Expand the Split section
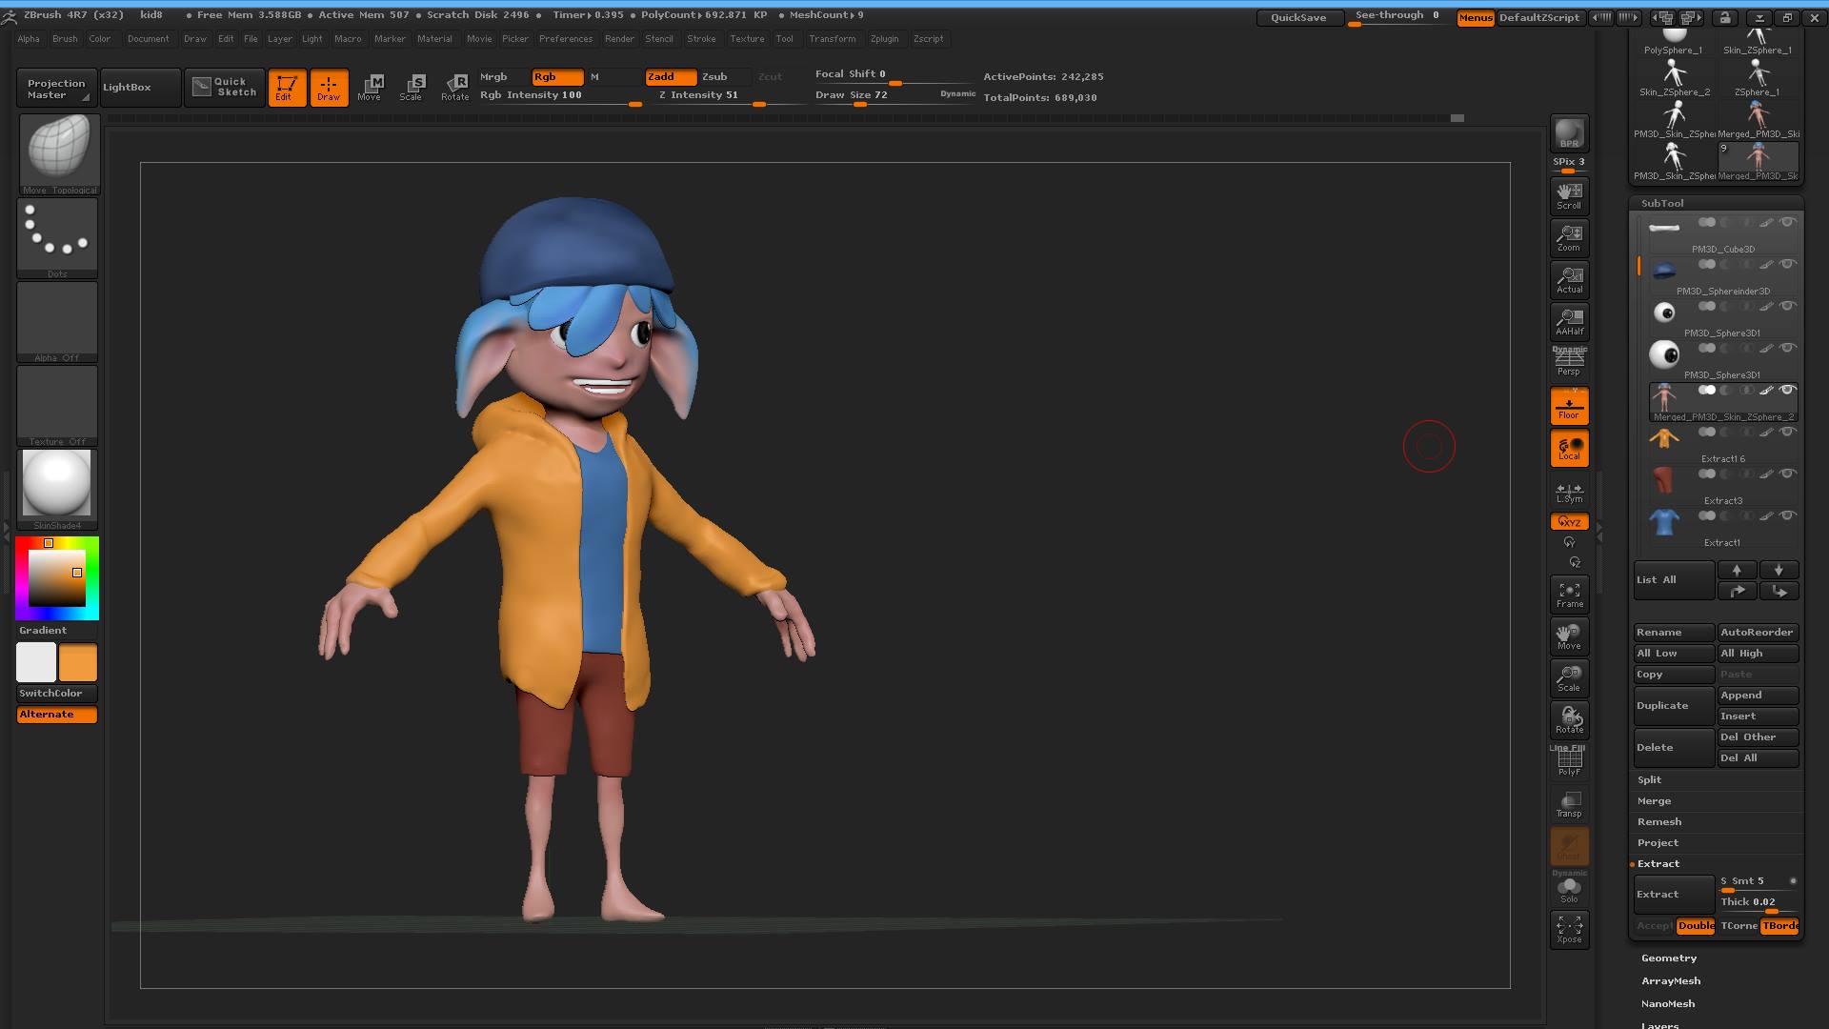 [x=1649, y=780]
